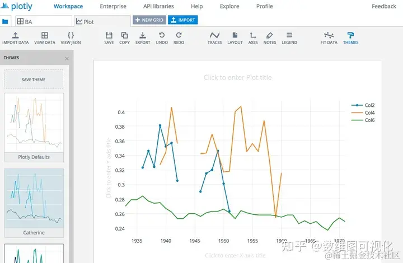Open the Explore page
The image size is (403, 263).
(229, 6)
